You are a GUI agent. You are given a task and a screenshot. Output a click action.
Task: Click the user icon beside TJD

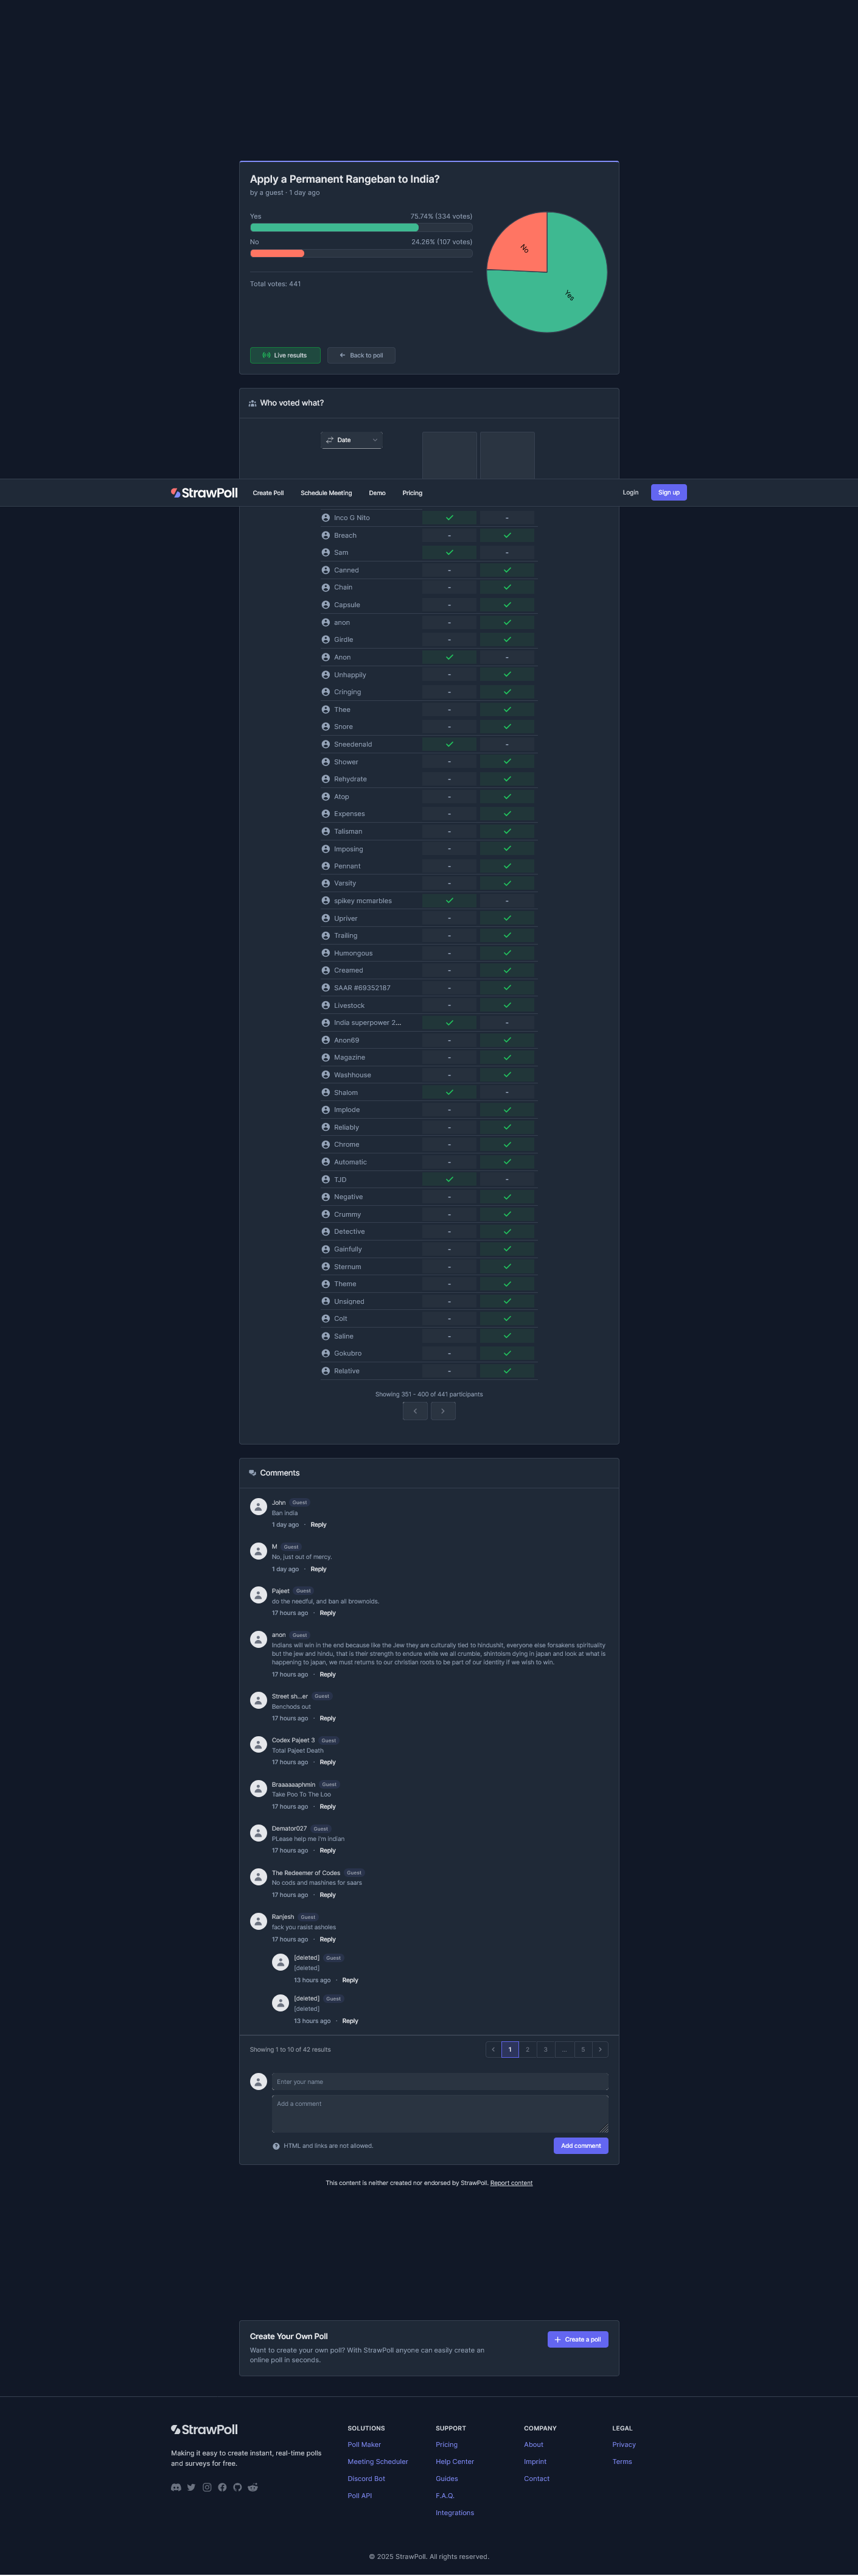(x=326, y=1179)
